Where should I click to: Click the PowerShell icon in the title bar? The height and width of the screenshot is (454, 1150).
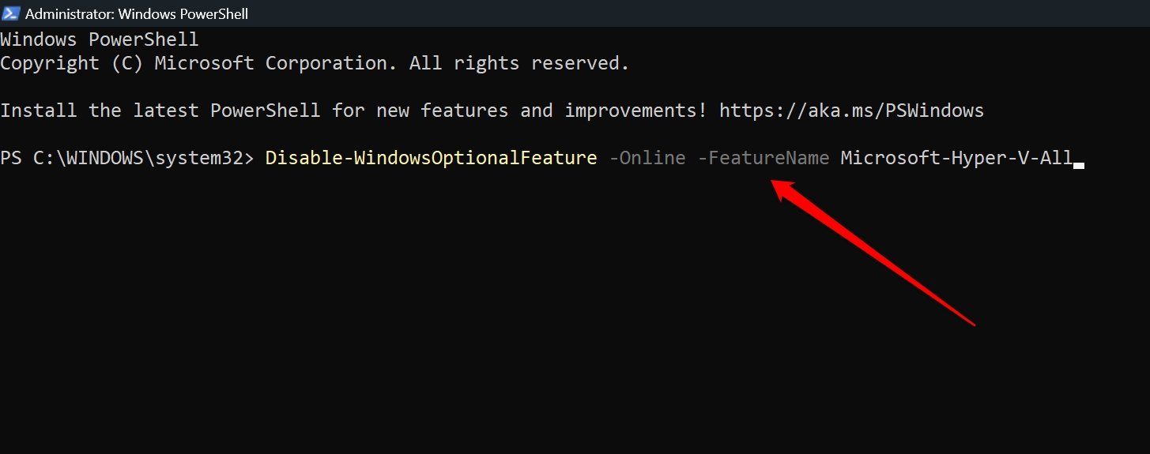coord(10,13)
